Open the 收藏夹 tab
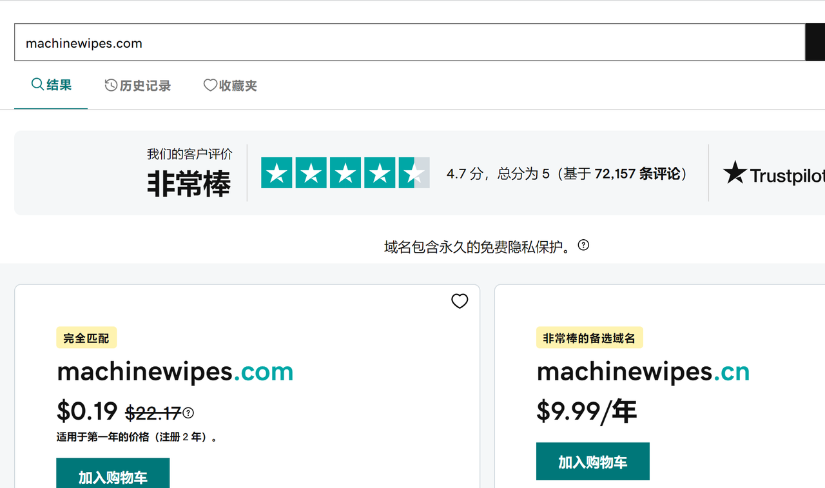The width and height of the screenshot is (825, 488). (x=230, y=86)
